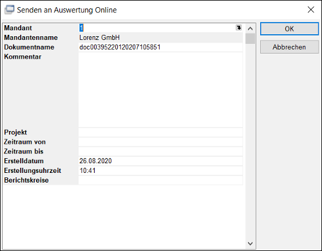Screen dimensions: 322x251
Task: Select the Mandantenname field showing Lorenz GmbH
Action: [160, 37]
